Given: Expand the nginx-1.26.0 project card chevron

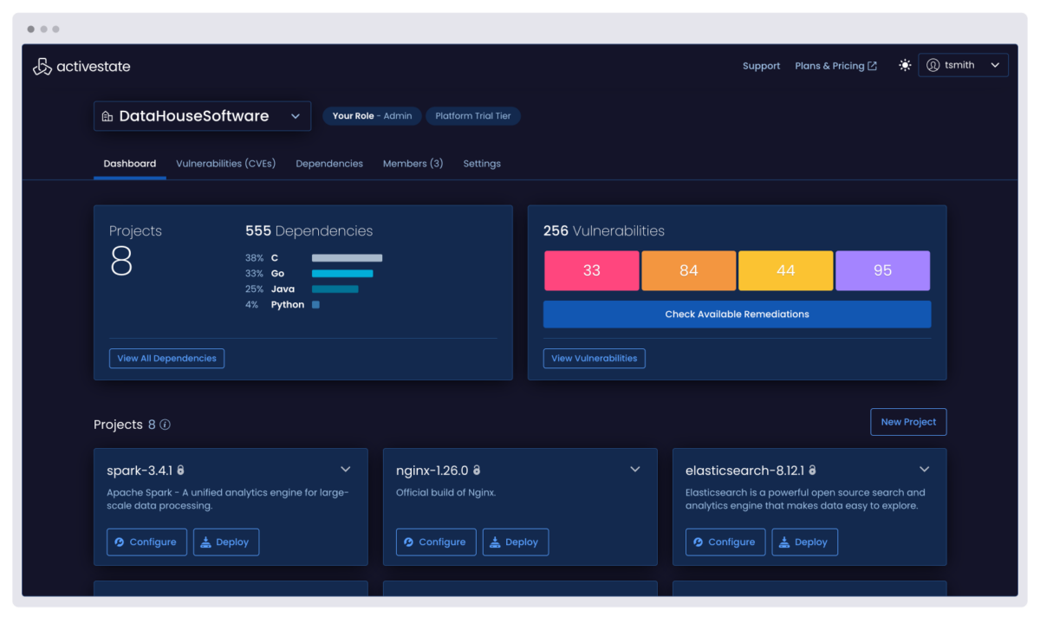Looking at the screenshot, I should tap(635, 468).
